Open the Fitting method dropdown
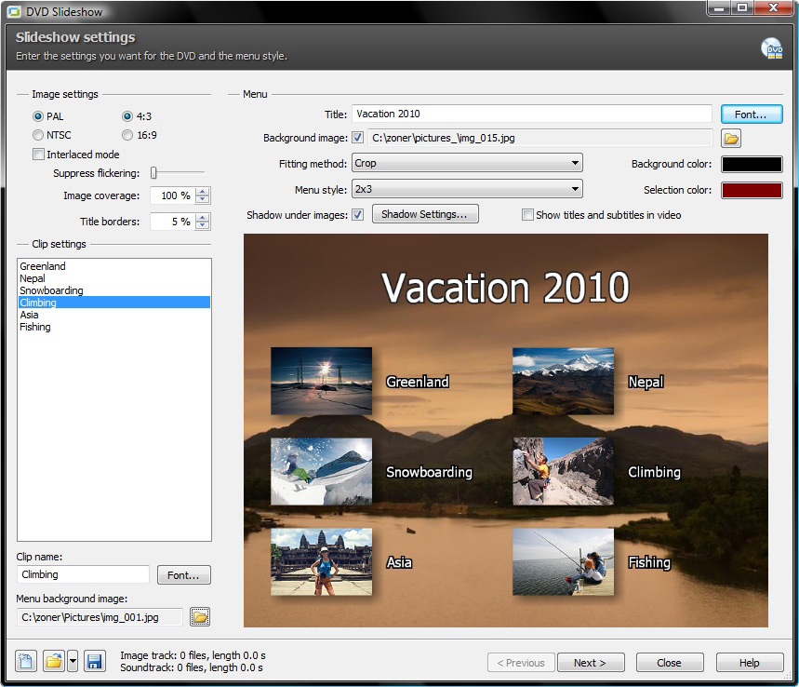Screen dimensions: 799x687 point(467,163)
